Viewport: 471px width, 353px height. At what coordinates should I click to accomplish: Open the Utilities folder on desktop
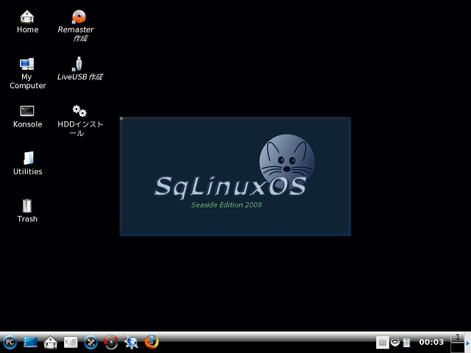[28, 163]
